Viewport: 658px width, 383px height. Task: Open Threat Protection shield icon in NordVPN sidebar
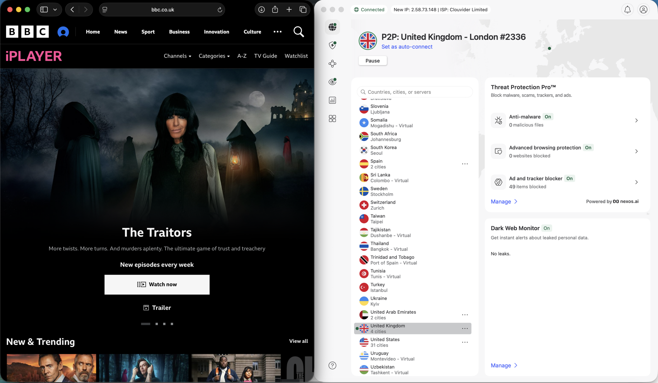(x=332, y=45)
